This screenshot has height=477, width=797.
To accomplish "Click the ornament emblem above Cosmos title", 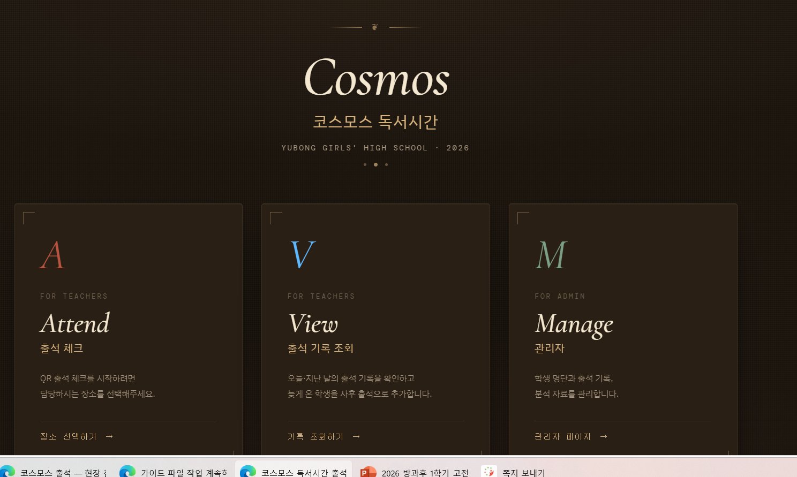I will tap(375, 27).
